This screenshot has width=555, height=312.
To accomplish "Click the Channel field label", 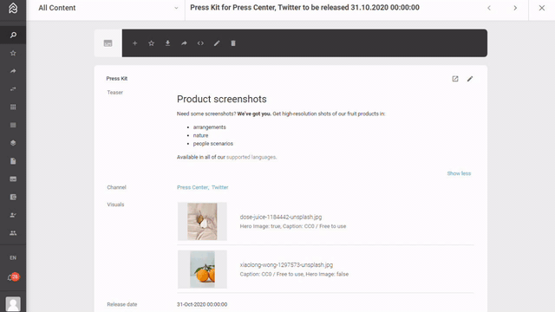I will (x=116, y=187).
